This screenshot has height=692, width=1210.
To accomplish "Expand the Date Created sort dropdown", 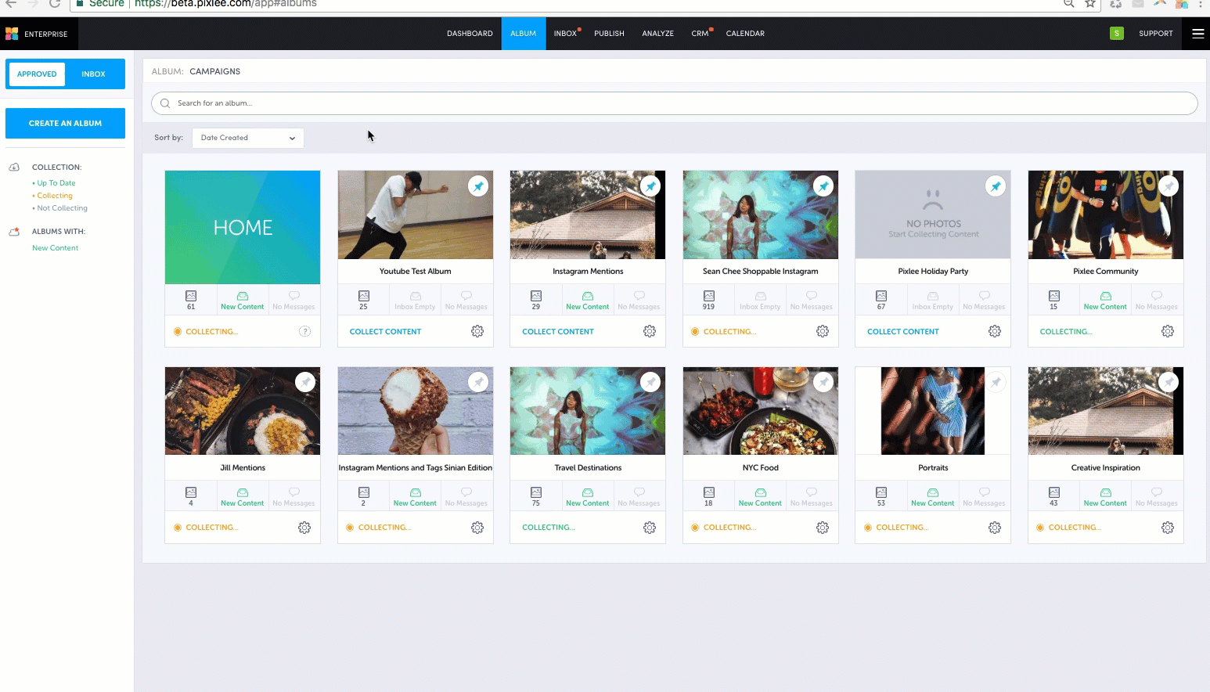I will click(x=247, y=138).
